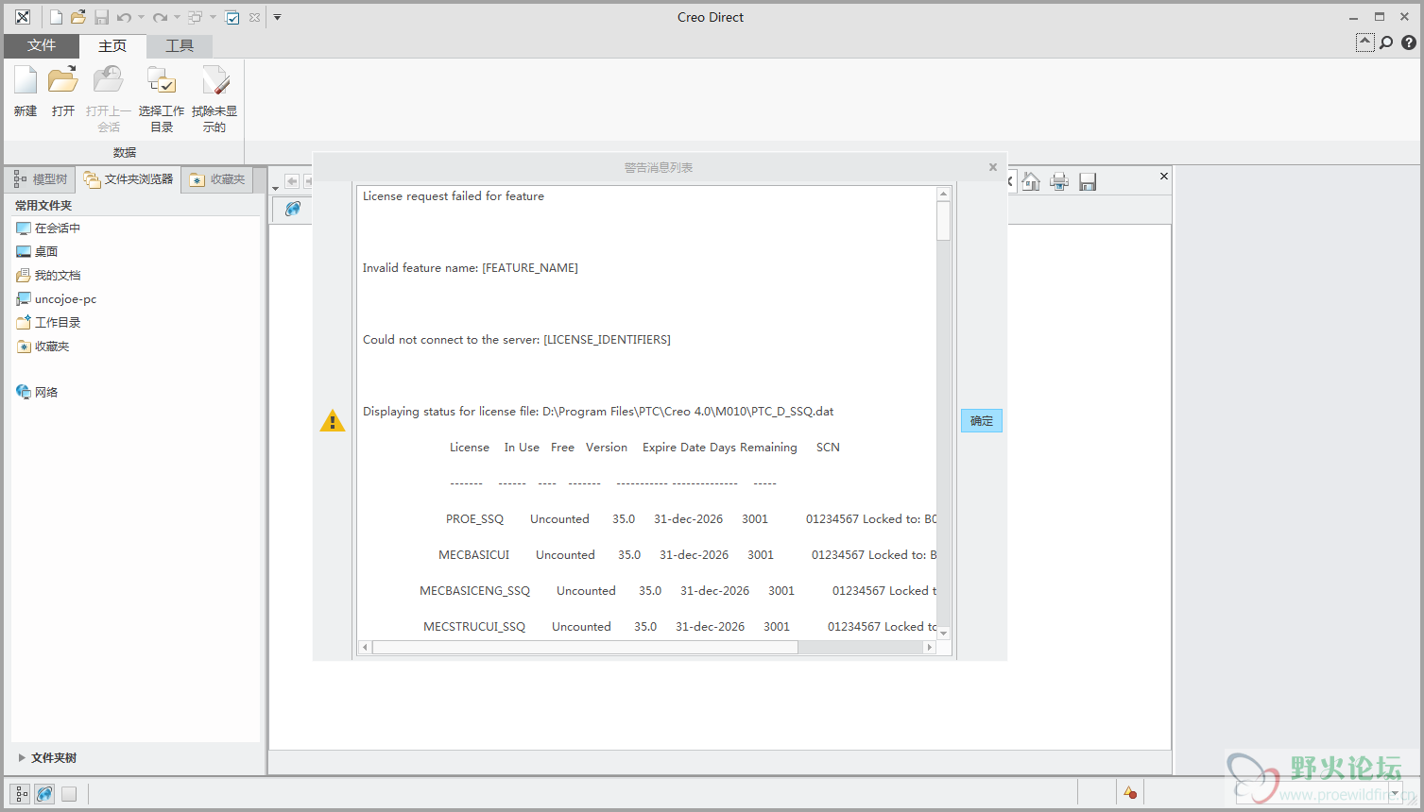Viewport: 1424px width, 812px height.
Task: Toggle the full screen square icon in status bar
Action: 69,794
